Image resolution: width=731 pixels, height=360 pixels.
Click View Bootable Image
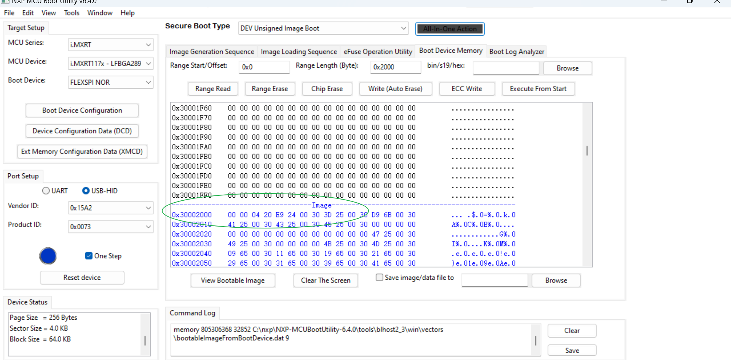pos(233,280)
